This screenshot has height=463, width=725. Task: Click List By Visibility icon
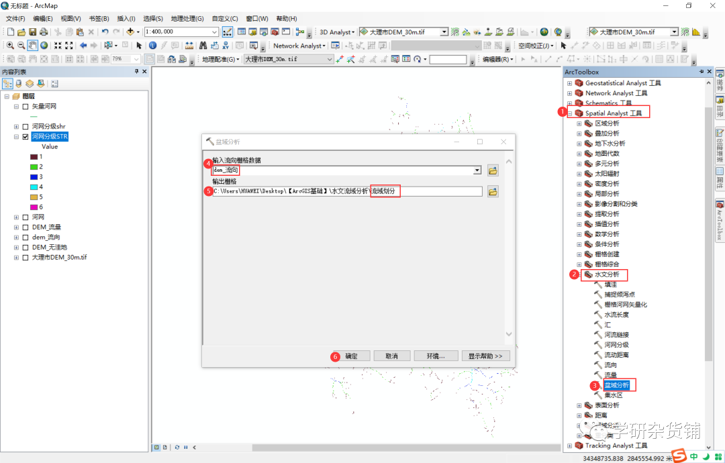click(x=30, y=84)
